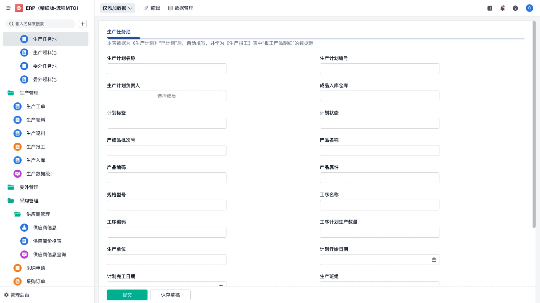Click the calendar icon on 计划开始日期
The image size is (540, 303).
[434, 259]
